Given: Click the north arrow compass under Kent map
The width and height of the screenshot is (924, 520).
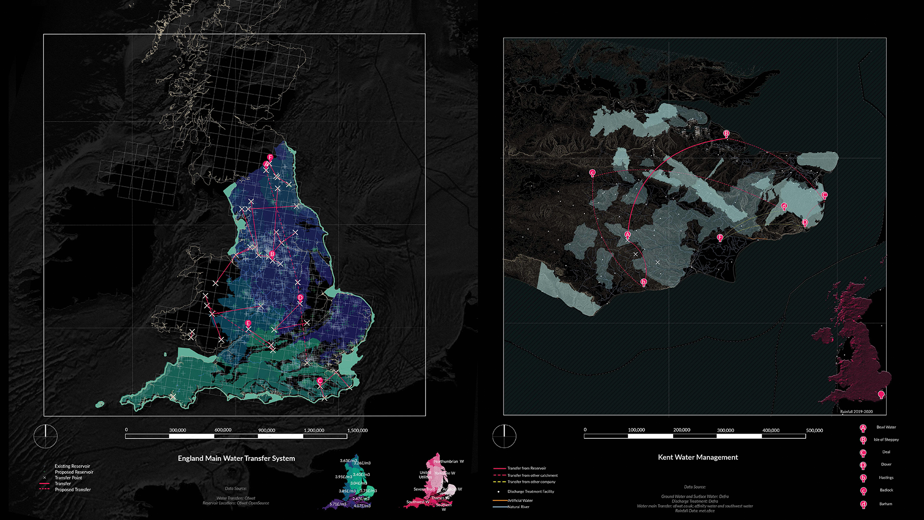Looking at the screenshot, I should tap(504, 436).
